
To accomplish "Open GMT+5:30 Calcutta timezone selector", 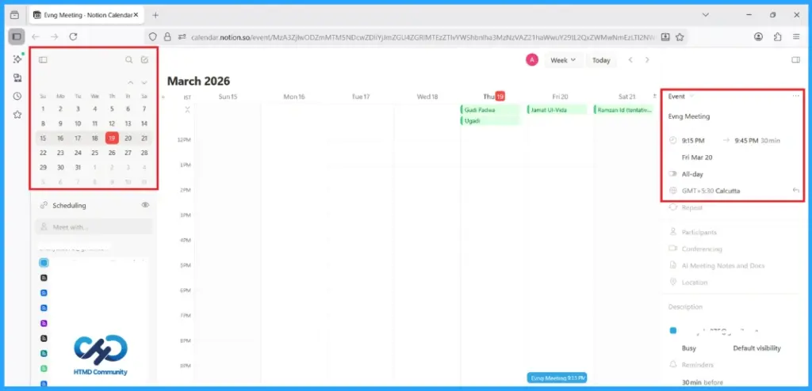I will pyautogui.click(x=710, y=191).
